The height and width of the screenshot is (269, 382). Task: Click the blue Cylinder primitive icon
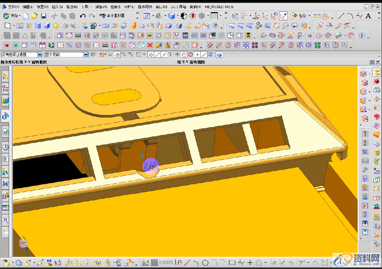[x=38, y=26]
